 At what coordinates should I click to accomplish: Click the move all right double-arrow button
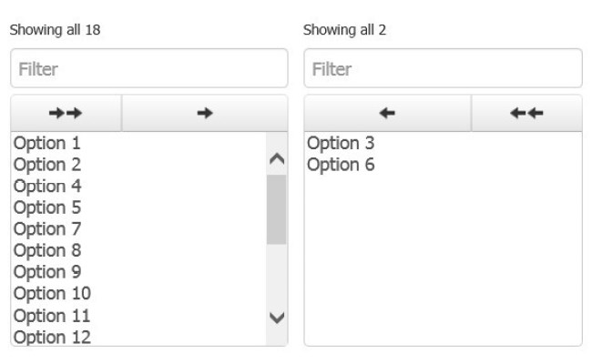tap(66, 113)
